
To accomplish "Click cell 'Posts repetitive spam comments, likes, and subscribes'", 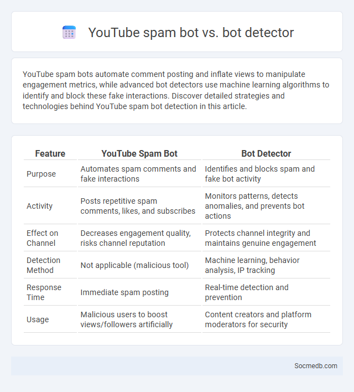I will pyautogui.click(x=138, y=206).
